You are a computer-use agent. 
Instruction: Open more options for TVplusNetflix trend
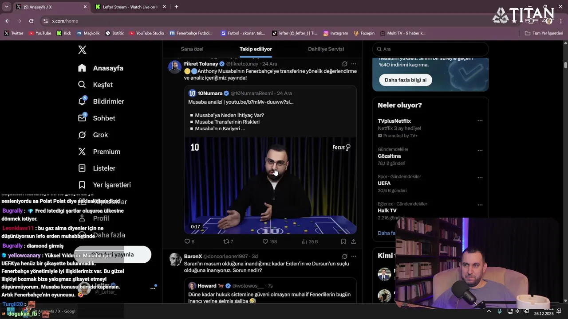click(480, 121)
